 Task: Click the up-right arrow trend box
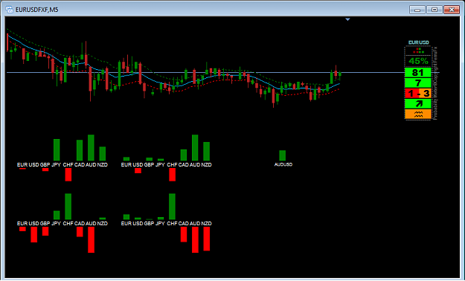click(418, 104)
